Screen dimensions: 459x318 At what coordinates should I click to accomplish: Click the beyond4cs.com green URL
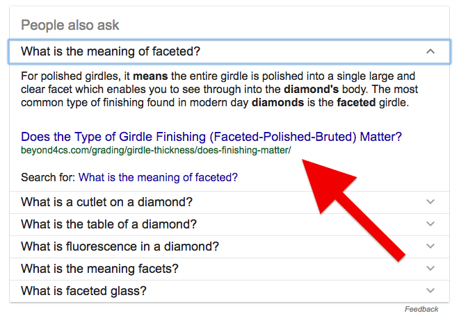pos(156,150)
